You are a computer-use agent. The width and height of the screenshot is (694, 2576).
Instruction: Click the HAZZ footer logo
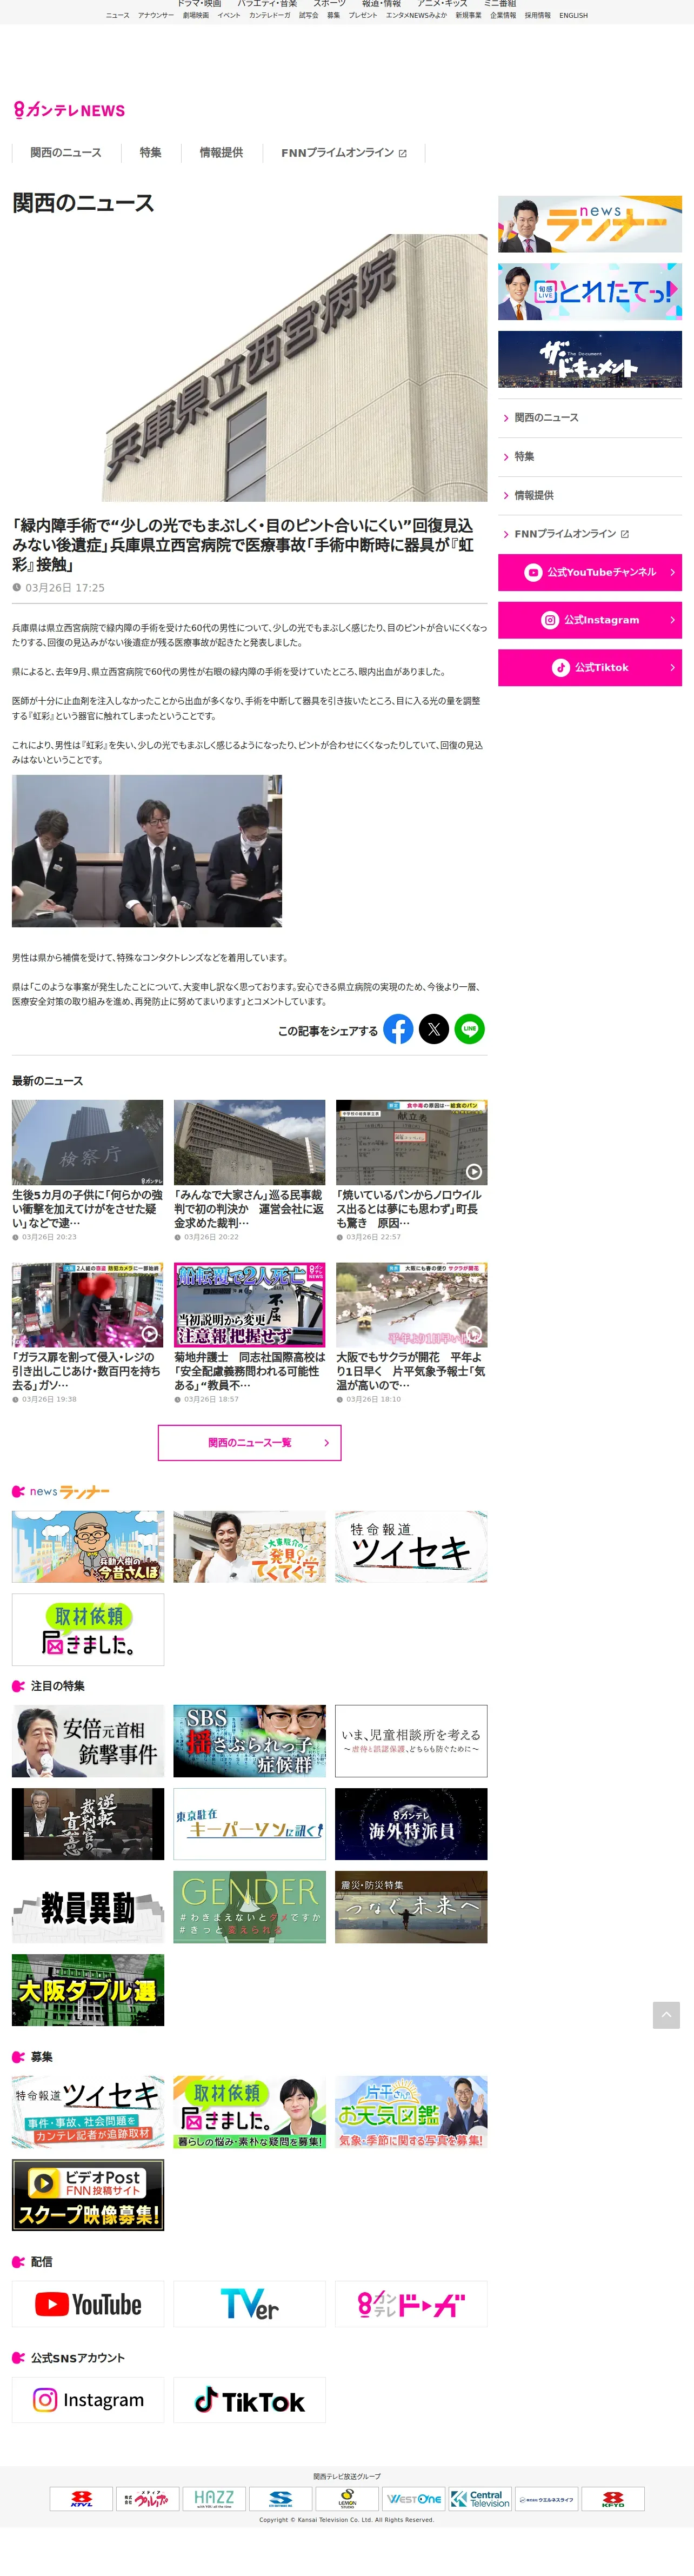click(214, 2499)
